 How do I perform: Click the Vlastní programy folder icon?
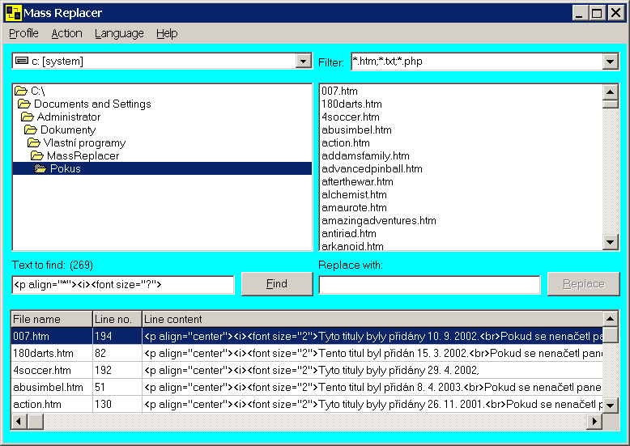point(34,142)
